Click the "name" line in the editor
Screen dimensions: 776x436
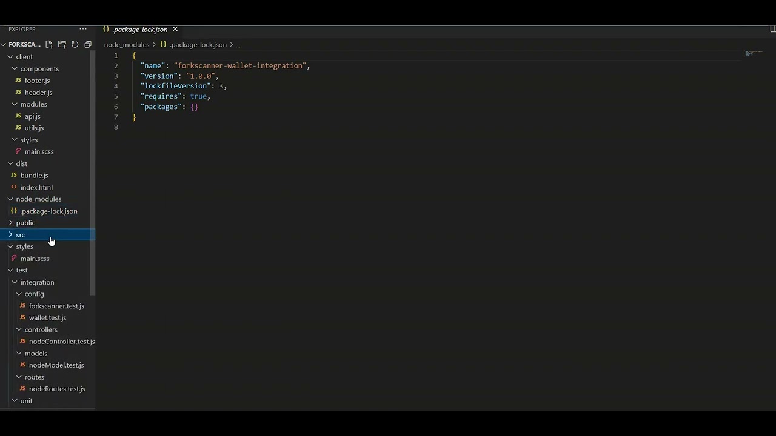pyautogui.click(x=226, y=65)
